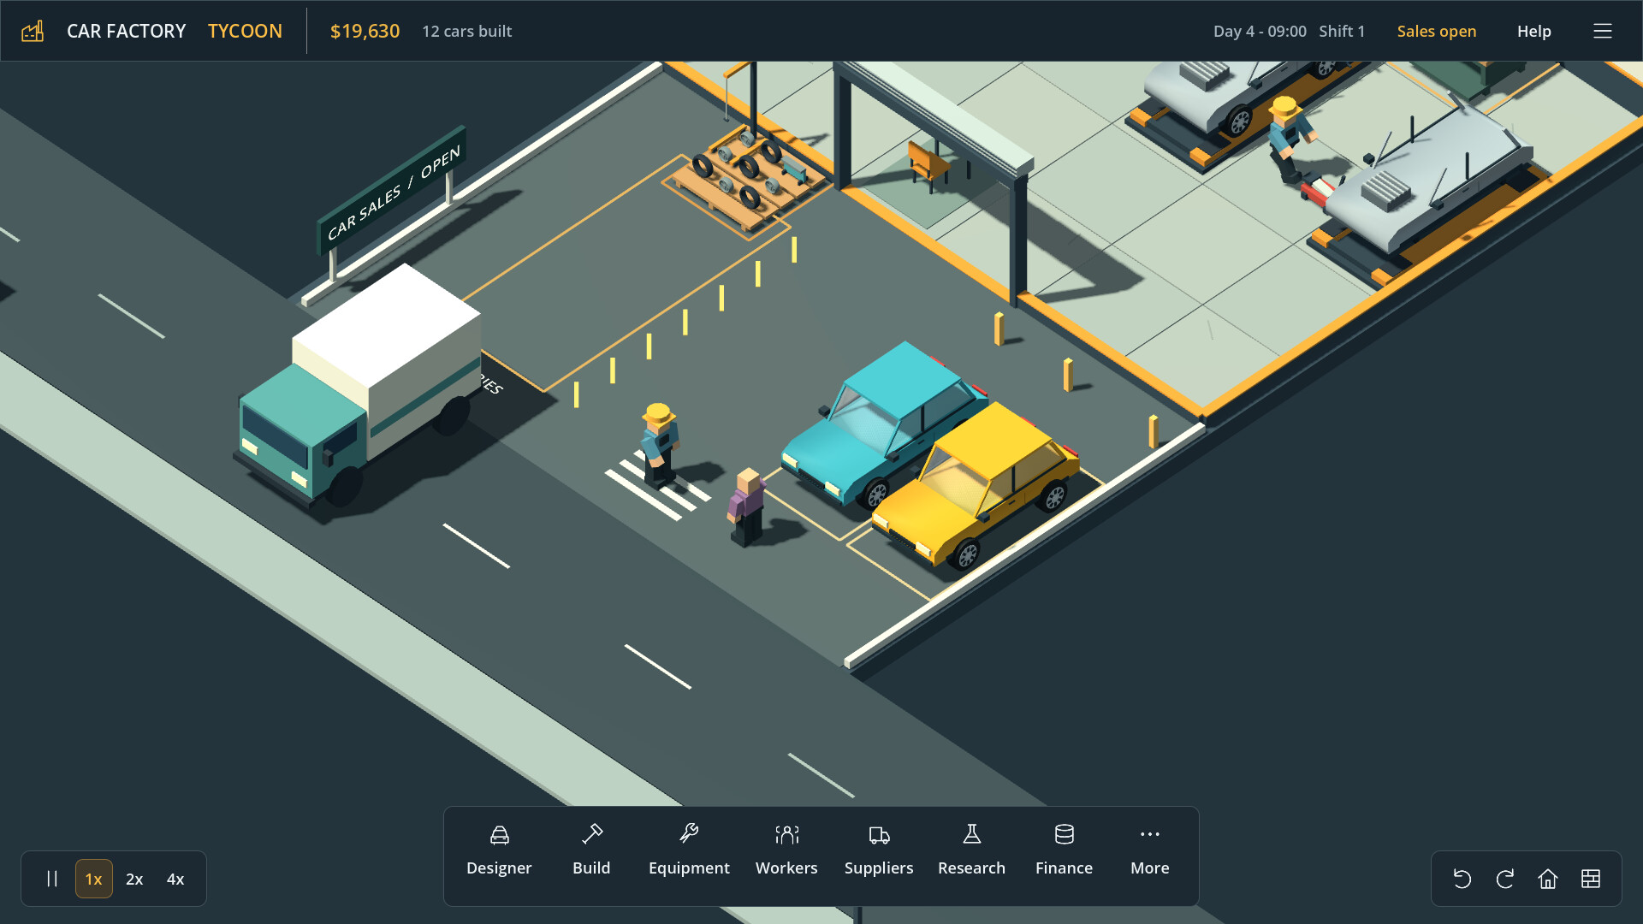The image size is (1643, 924).
Task: Select the customer in purple shirt
Action: (746, 506)
